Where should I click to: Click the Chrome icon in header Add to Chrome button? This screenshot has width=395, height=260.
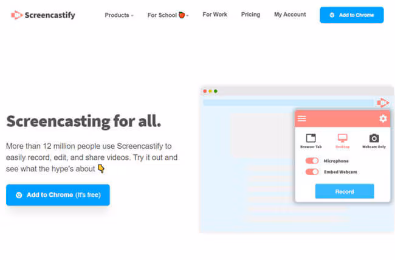tap(332, 15)
